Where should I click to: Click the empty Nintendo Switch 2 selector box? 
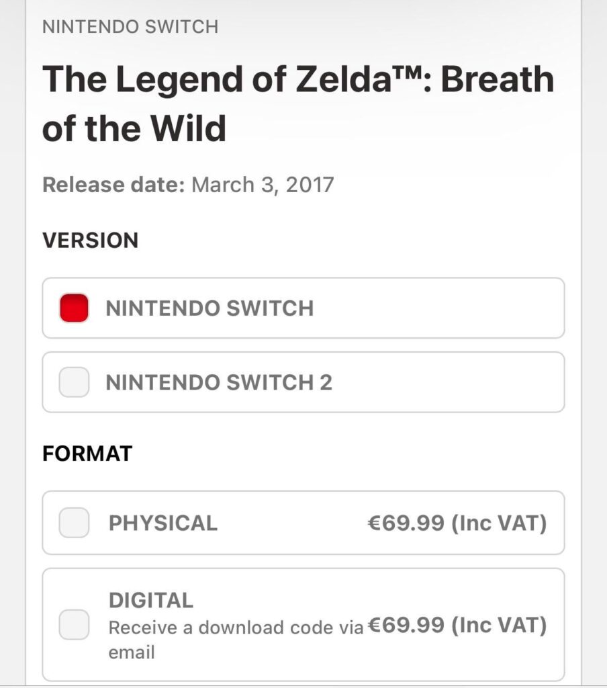click(75, 382)
